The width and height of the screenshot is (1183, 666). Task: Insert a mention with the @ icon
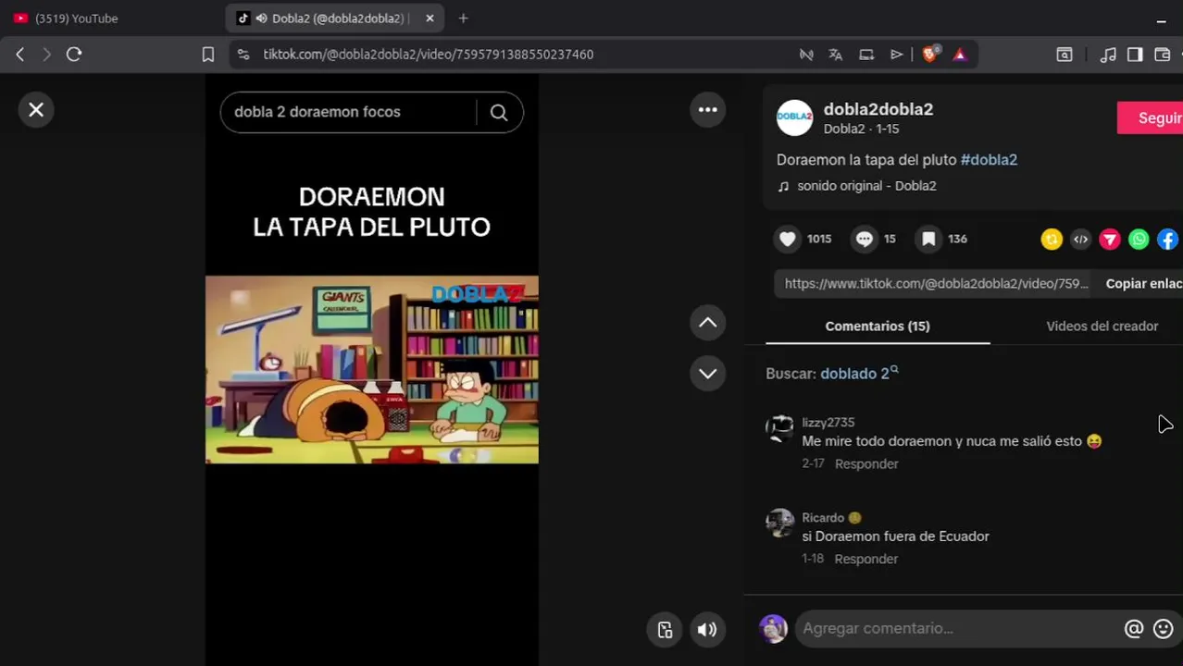1134,629
